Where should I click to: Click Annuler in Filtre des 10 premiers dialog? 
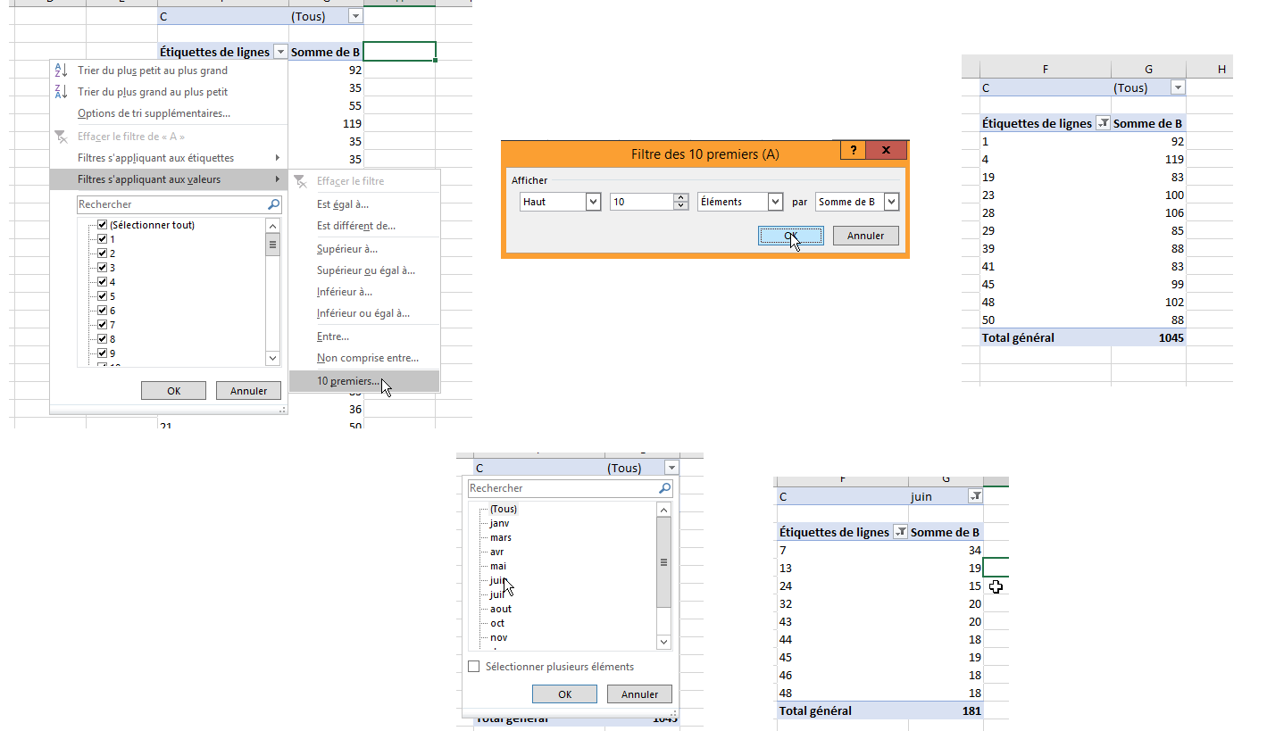(865, 236)
